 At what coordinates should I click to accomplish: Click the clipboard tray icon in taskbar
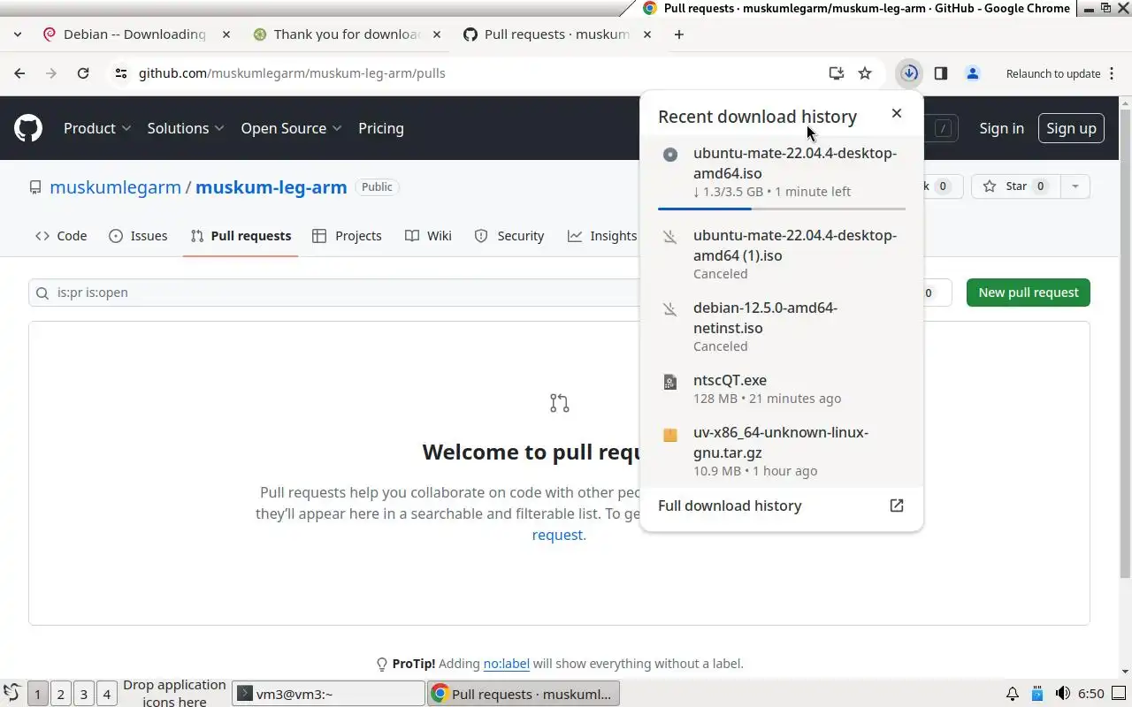pyautogui.click(x=1037, y=694)
